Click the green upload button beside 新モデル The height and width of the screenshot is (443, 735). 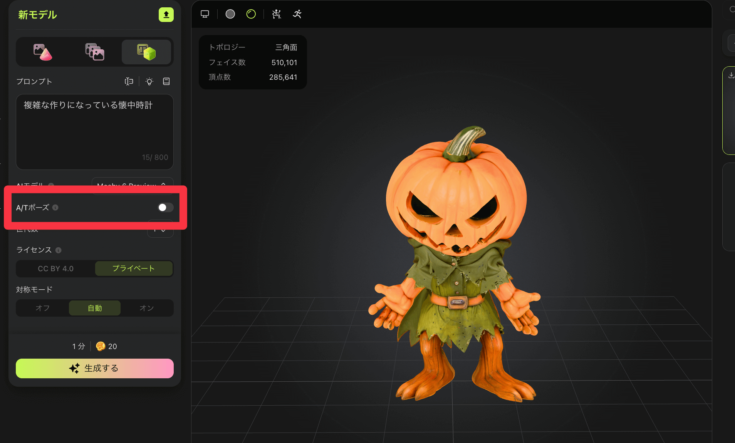click(166, 15)
